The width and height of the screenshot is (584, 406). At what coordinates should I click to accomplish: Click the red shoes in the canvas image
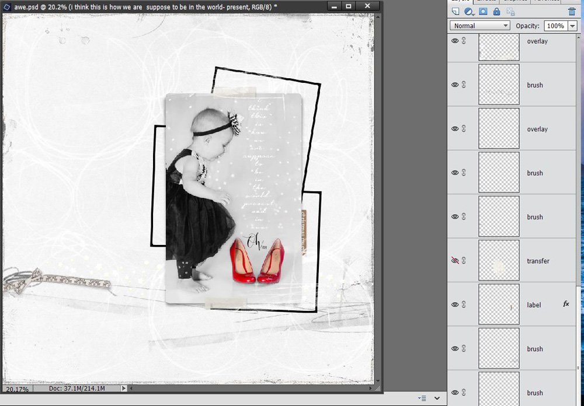coord(257,261)
